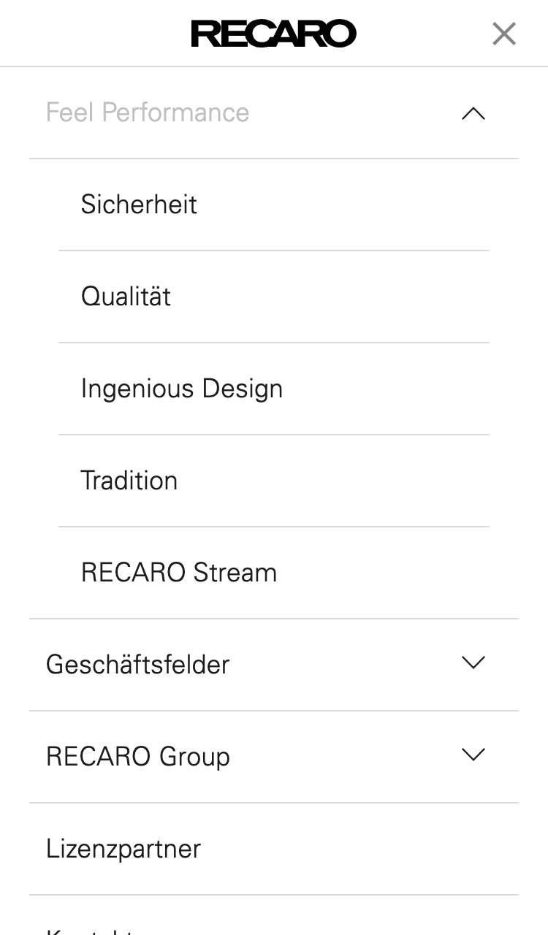
Task: Tap the RECARO Group menu label
Action: pos(138,757)
